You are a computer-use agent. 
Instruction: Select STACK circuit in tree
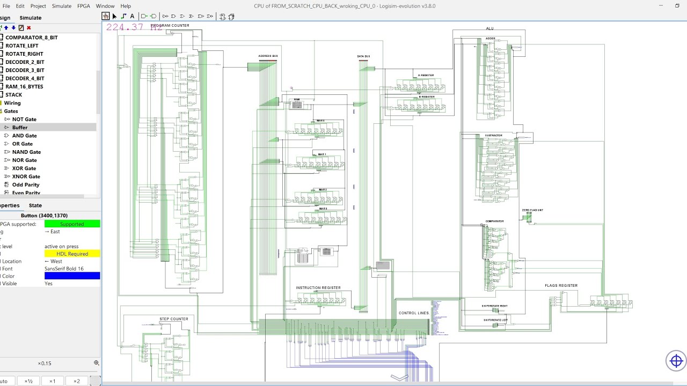14,95
